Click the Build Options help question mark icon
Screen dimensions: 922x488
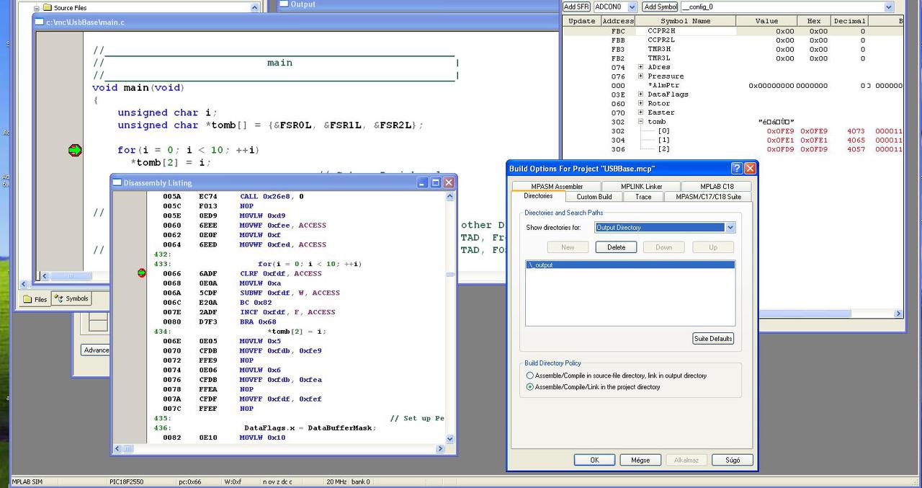736,169
